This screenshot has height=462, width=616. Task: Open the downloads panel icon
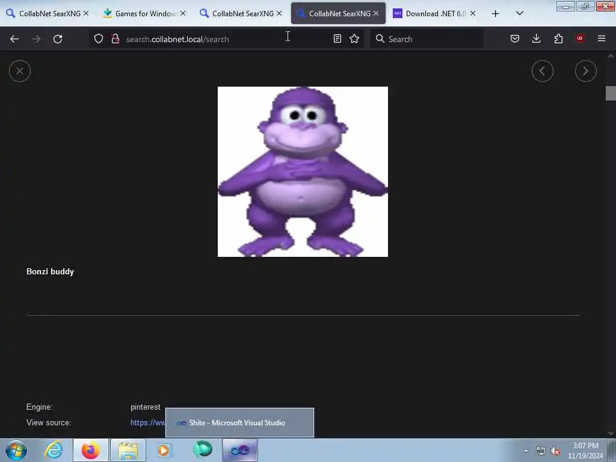[536, 38]
